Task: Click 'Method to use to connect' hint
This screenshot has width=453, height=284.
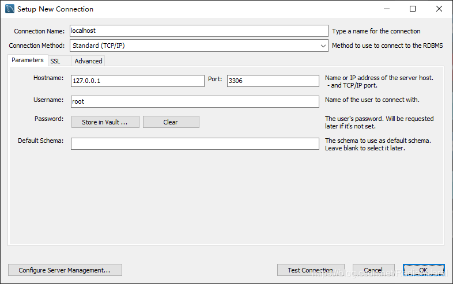Action: point(387,46)
